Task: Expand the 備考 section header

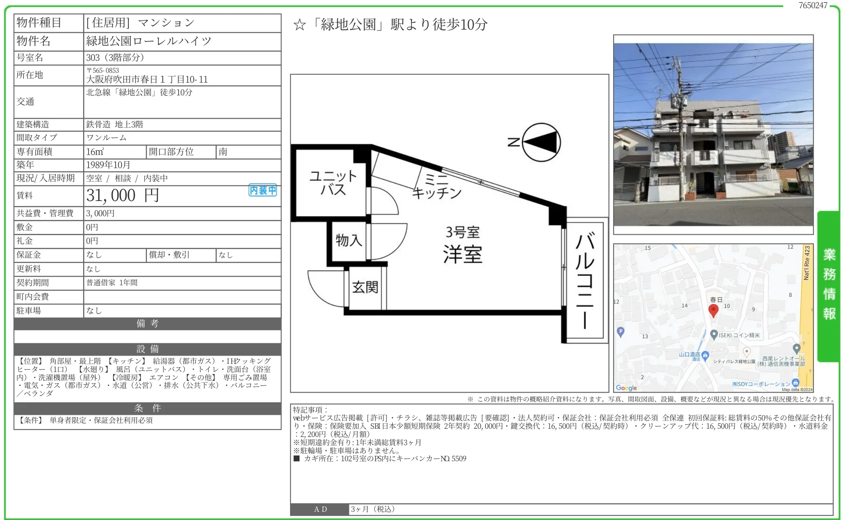Action: 146,324
